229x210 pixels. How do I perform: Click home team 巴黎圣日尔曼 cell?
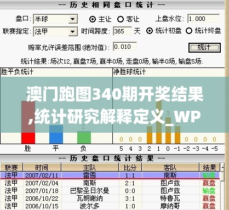(x=90, y=191)
